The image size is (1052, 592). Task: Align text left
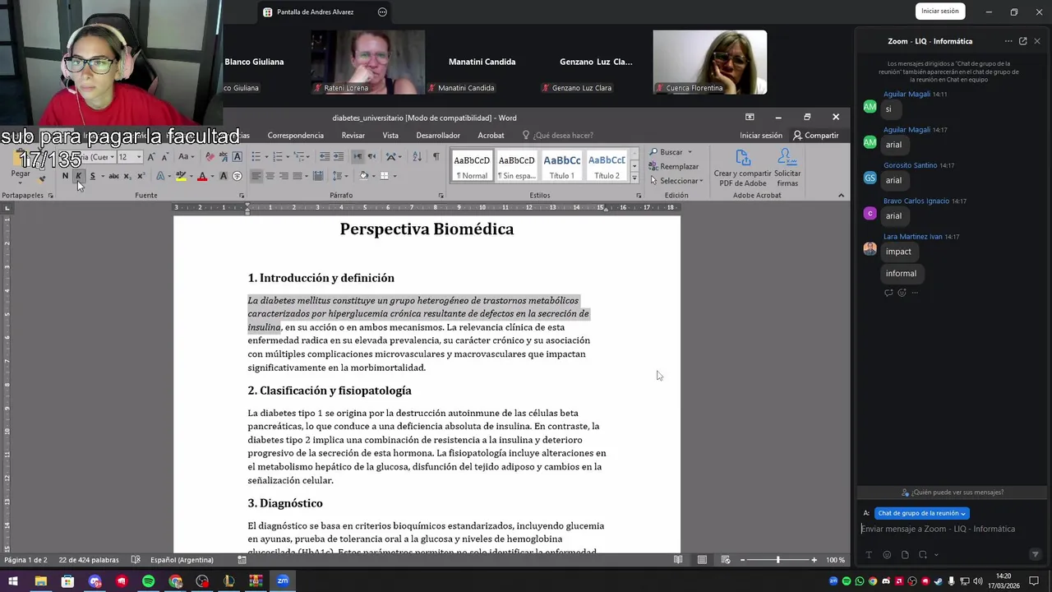click(x=256, y=176)
